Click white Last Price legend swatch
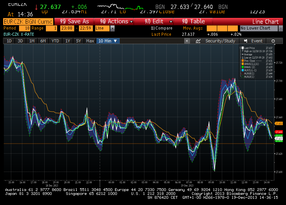 242,48
